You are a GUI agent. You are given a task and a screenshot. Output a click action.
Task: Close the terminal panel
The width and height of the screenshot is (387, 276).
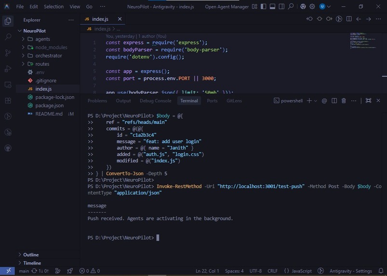[x=378, y=101]
